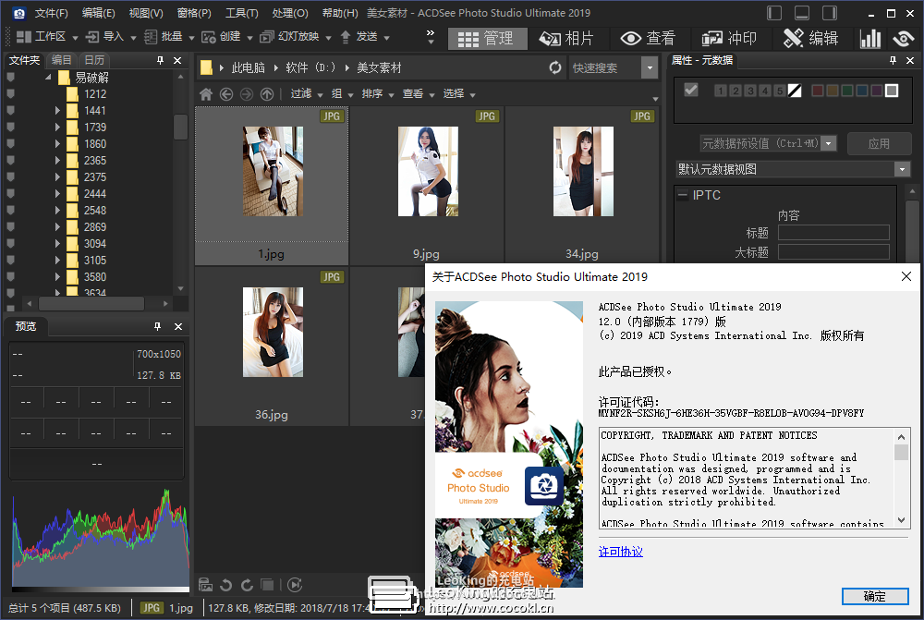Open the Help (帮助) menu
924x620 pixels.
(x=340, y=13)
